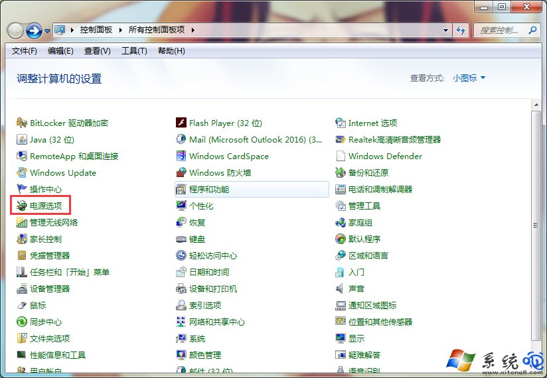
Task: Open Realtek高清晰音频管理器 icon
Action: coord(341,140)
